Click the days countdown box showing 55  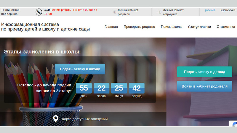click(84, 88)
